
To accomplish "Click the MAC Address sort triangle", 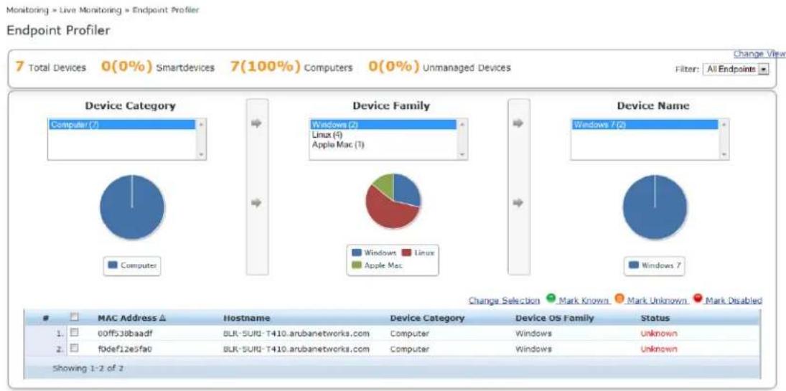I will [163, 319].
